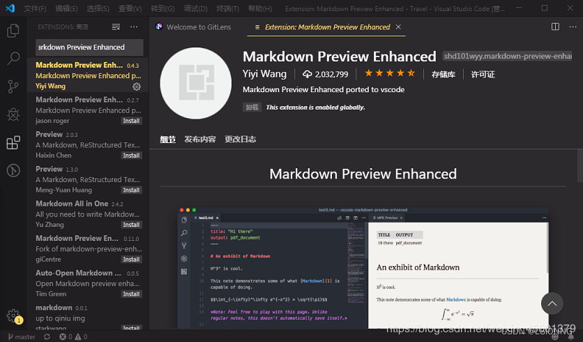Click the extension identifier shd101wyy.markdown-preview-enhanced
This screenshot has height=342, width=583.
point(507,57)
